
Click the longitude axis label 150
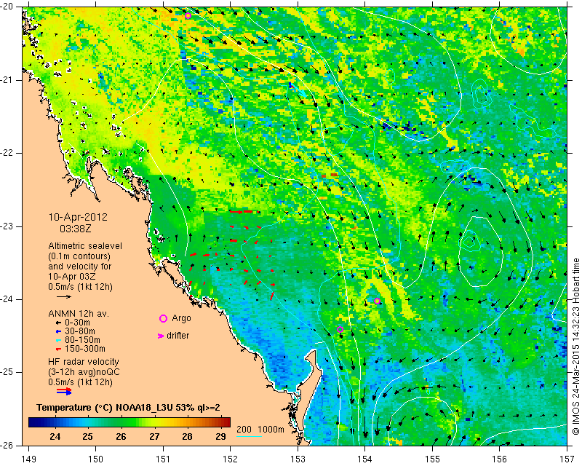tap(96, 459)
